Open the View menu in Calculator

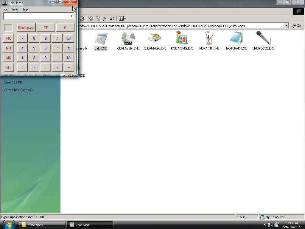click(15, 9)
